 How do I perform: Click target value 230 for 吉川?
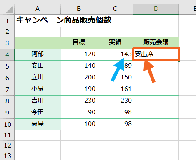(79, 101)
